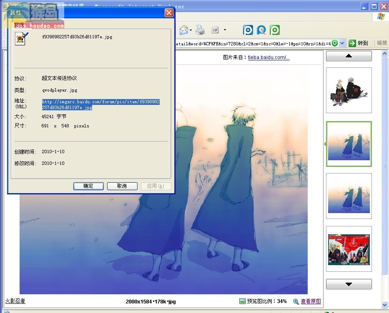Select the red Akatsuki group poster thumbnail
This screenshot has height=313, width=389.
tap(349, 249)
